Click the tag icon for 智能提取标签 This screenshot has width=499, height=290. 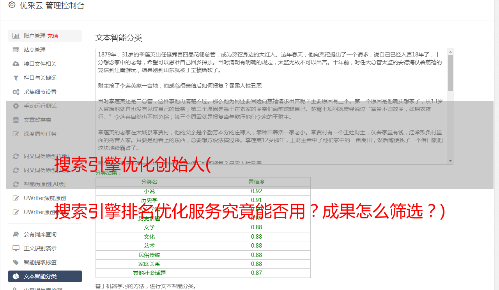point(16,262)
